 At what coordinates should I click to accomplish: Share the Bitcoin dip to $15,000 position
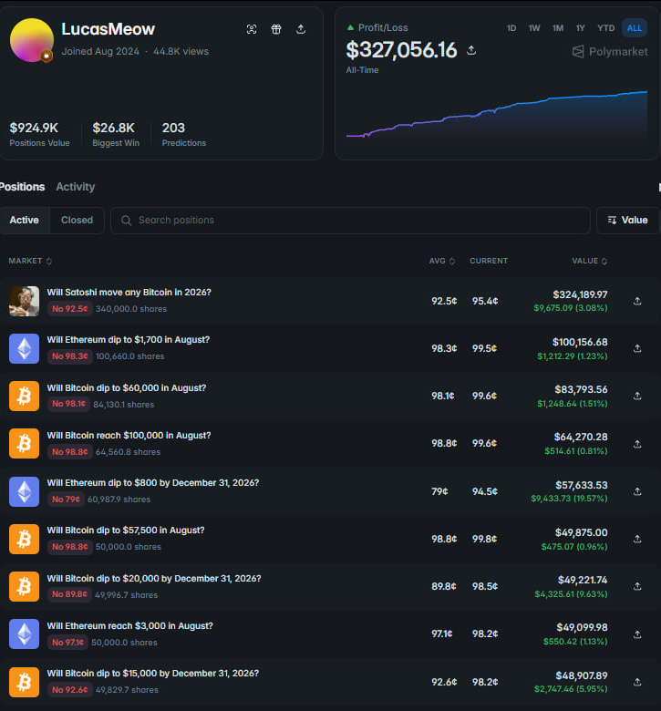[637, 682]
